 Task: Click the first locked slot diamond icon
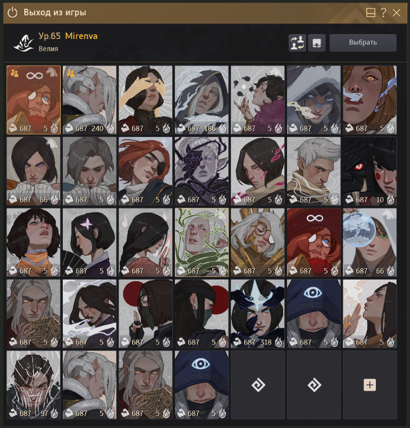[258, 385]
